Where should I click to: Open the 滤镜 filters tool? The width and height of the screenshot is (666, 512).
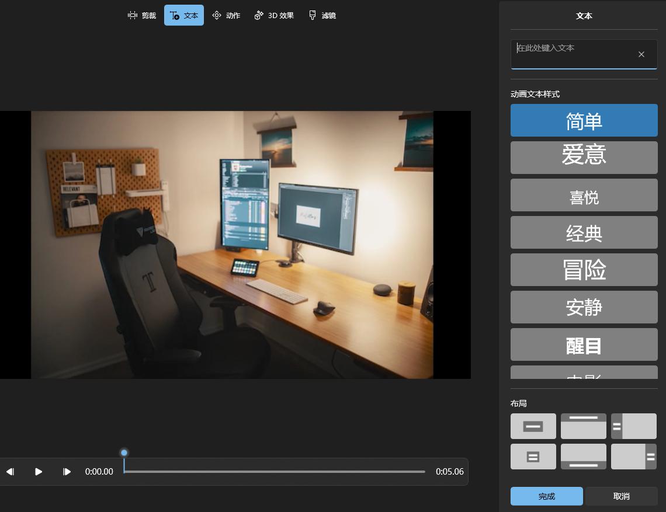(x=322, y=15)
